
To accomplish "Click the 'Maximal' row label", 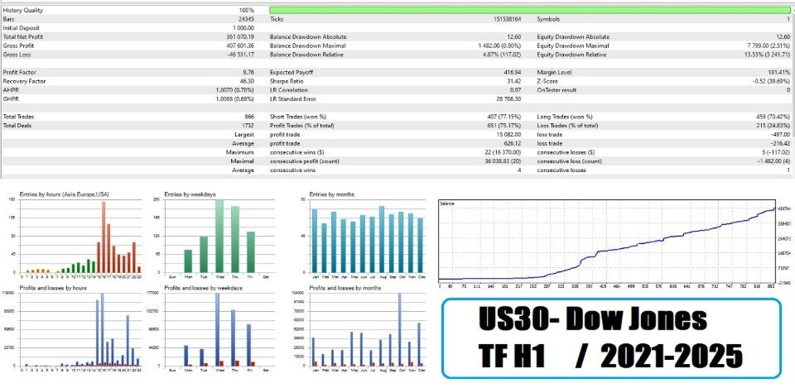I will point(243,161).
